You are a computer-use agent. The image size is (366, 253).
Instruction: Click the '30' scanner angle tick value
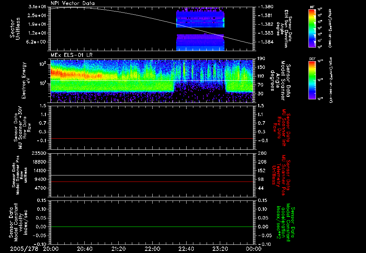[260, 94]
